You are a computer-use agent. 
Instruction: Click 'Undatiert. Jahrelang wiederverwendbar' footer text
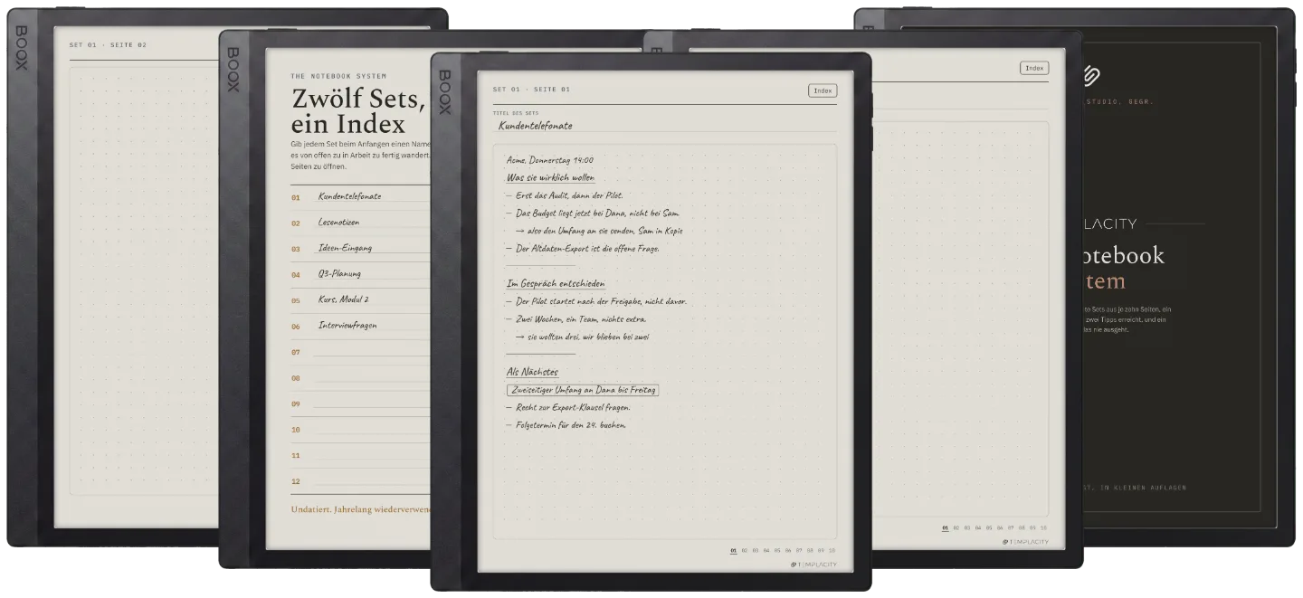(360, 509)
